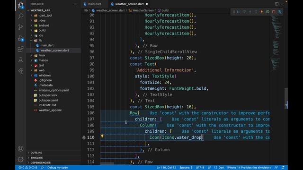
Task: Click the errors and warnings count in status bar
Action: [x=28, y=168]
